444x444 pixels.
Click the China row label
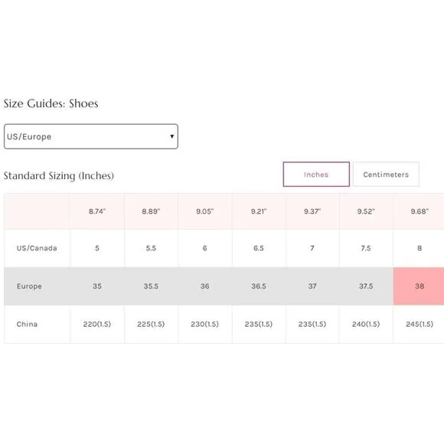27,325
